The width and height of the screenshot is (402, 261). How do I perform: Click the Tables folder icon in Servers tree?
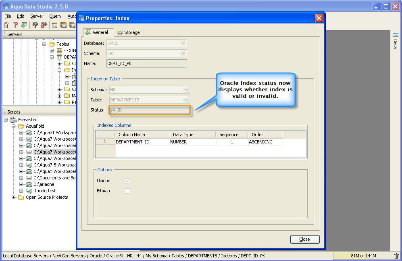pos(52,44)
